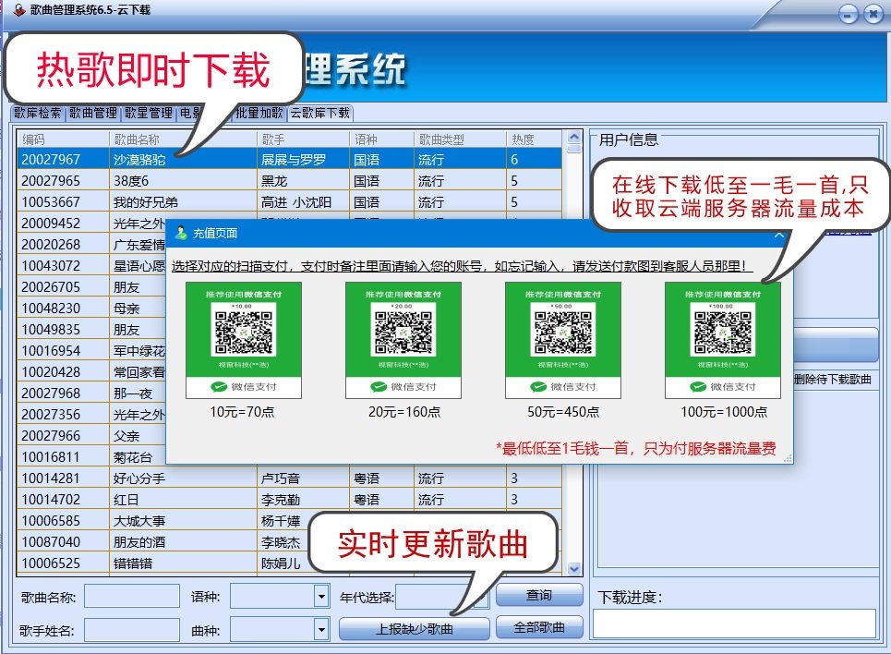Select song row 父亲
The width and height of the screenshot is (891, 654).
pyautogui.click(x=91, y=436)
